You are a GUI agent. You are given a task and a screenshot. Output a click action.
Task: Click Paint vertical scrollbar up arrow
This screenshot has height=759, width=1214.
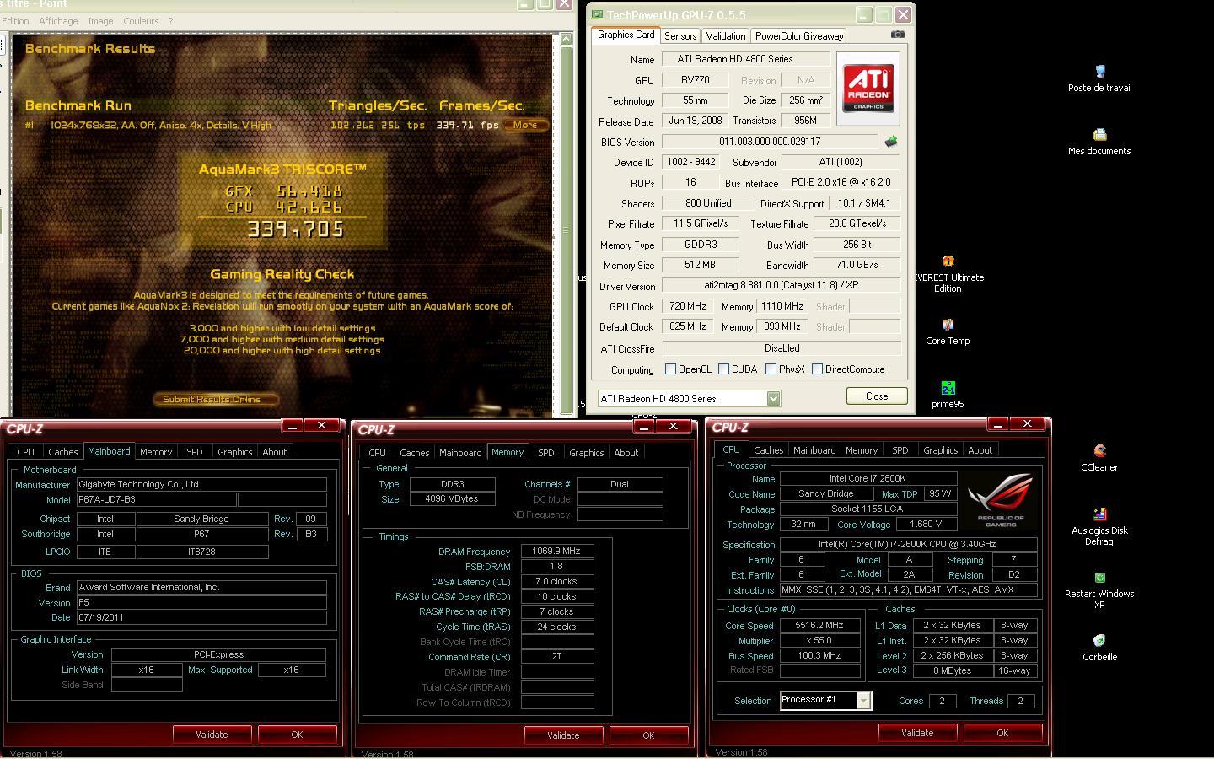(567, 39)
